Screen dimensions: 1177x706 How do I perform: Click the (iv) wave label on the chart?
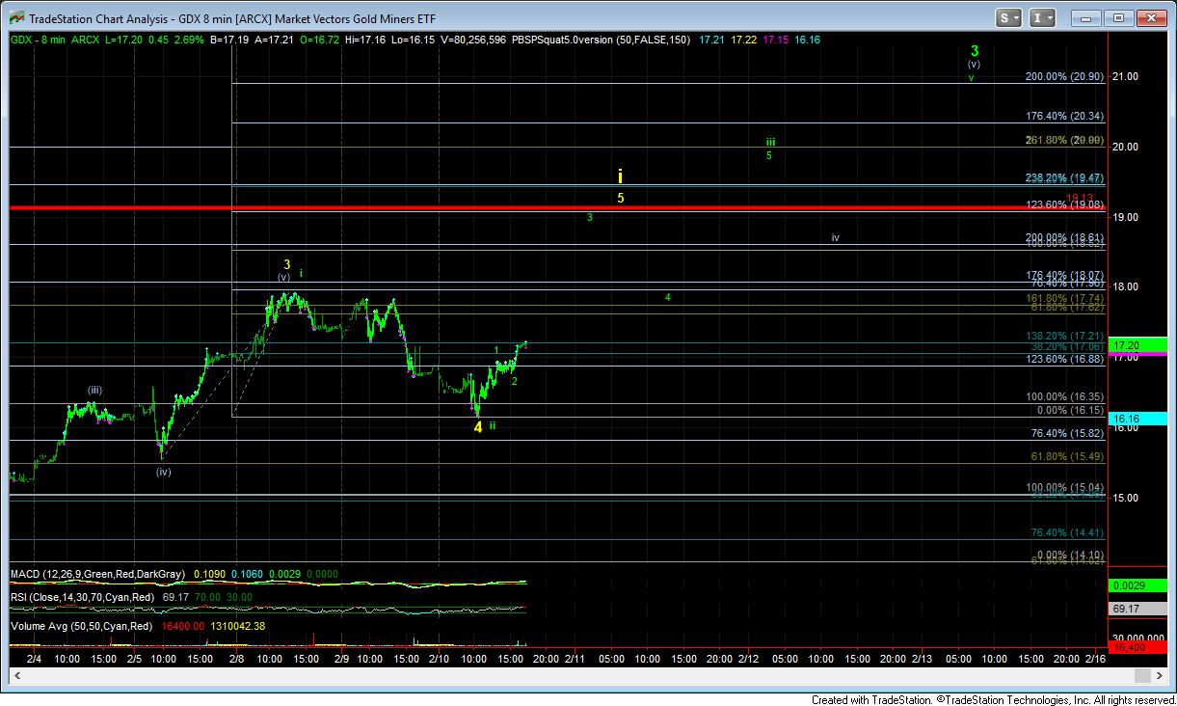(164, 472)
